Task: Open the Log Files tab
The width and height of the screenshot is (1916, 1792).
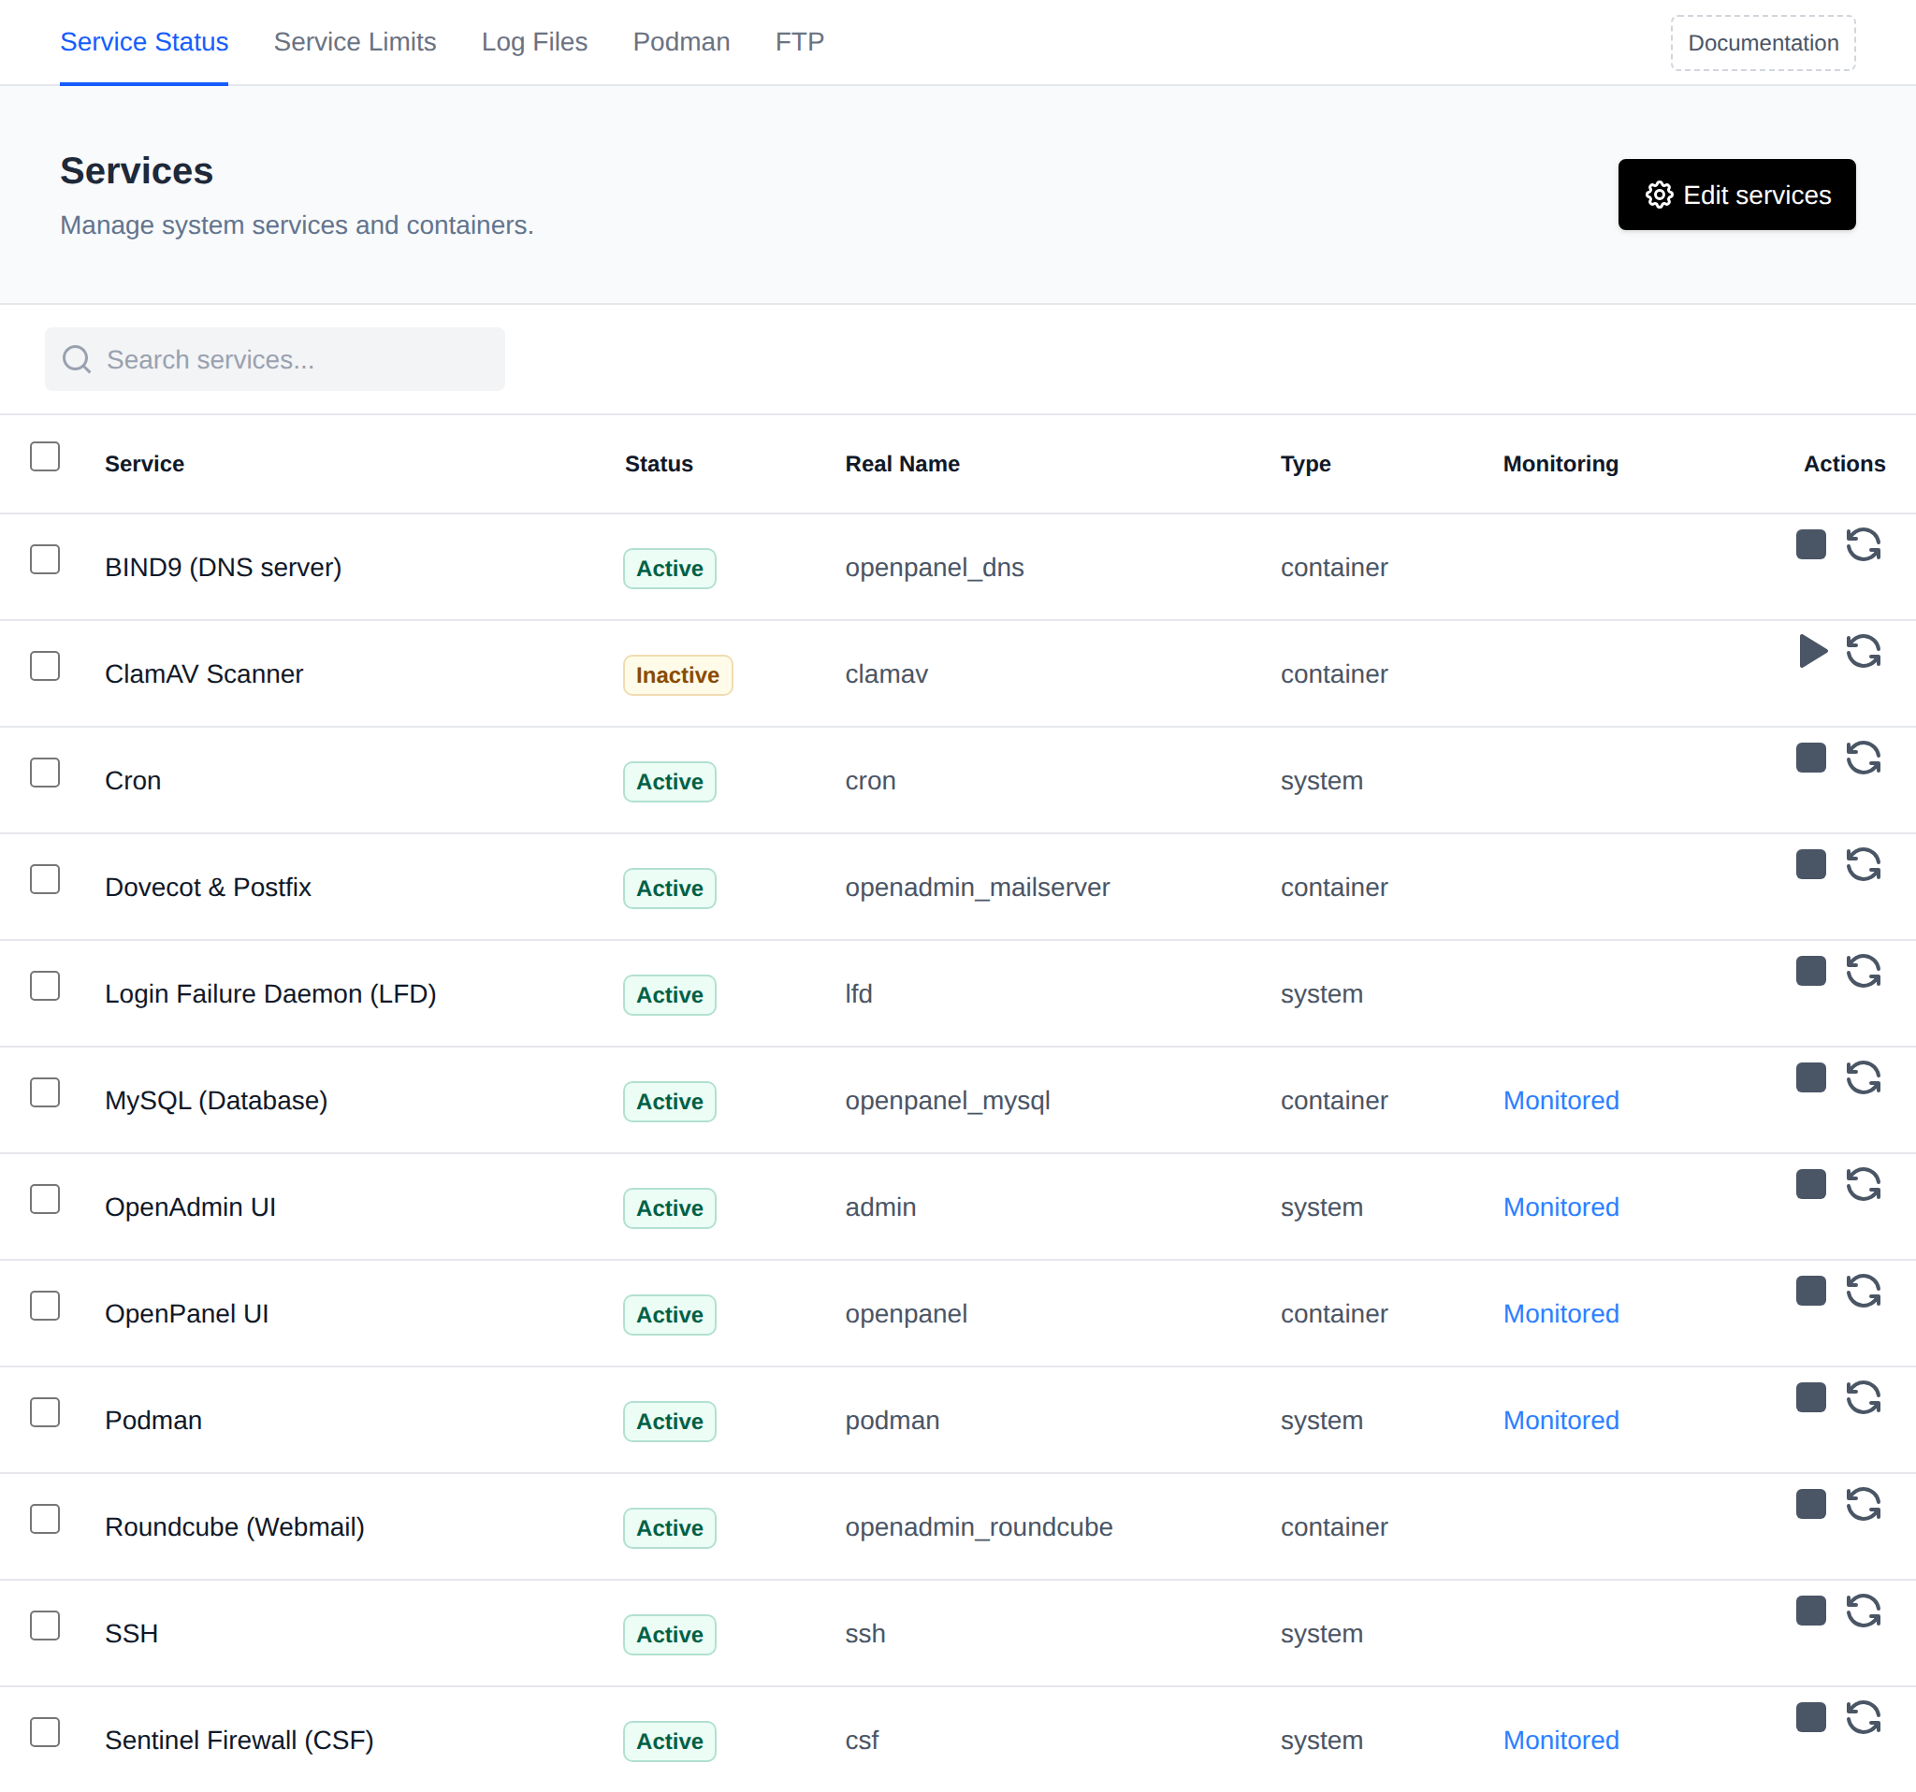Action: [x=534, y=42]
